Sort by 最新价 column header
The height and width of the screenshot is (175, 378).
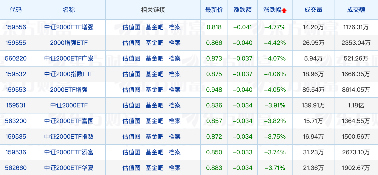214,10
